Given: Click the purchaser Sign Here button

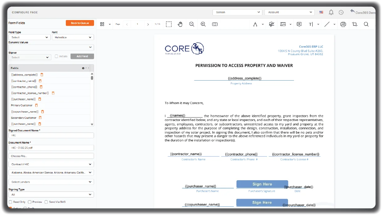Looking at the screenshot, I should (262, 184).
